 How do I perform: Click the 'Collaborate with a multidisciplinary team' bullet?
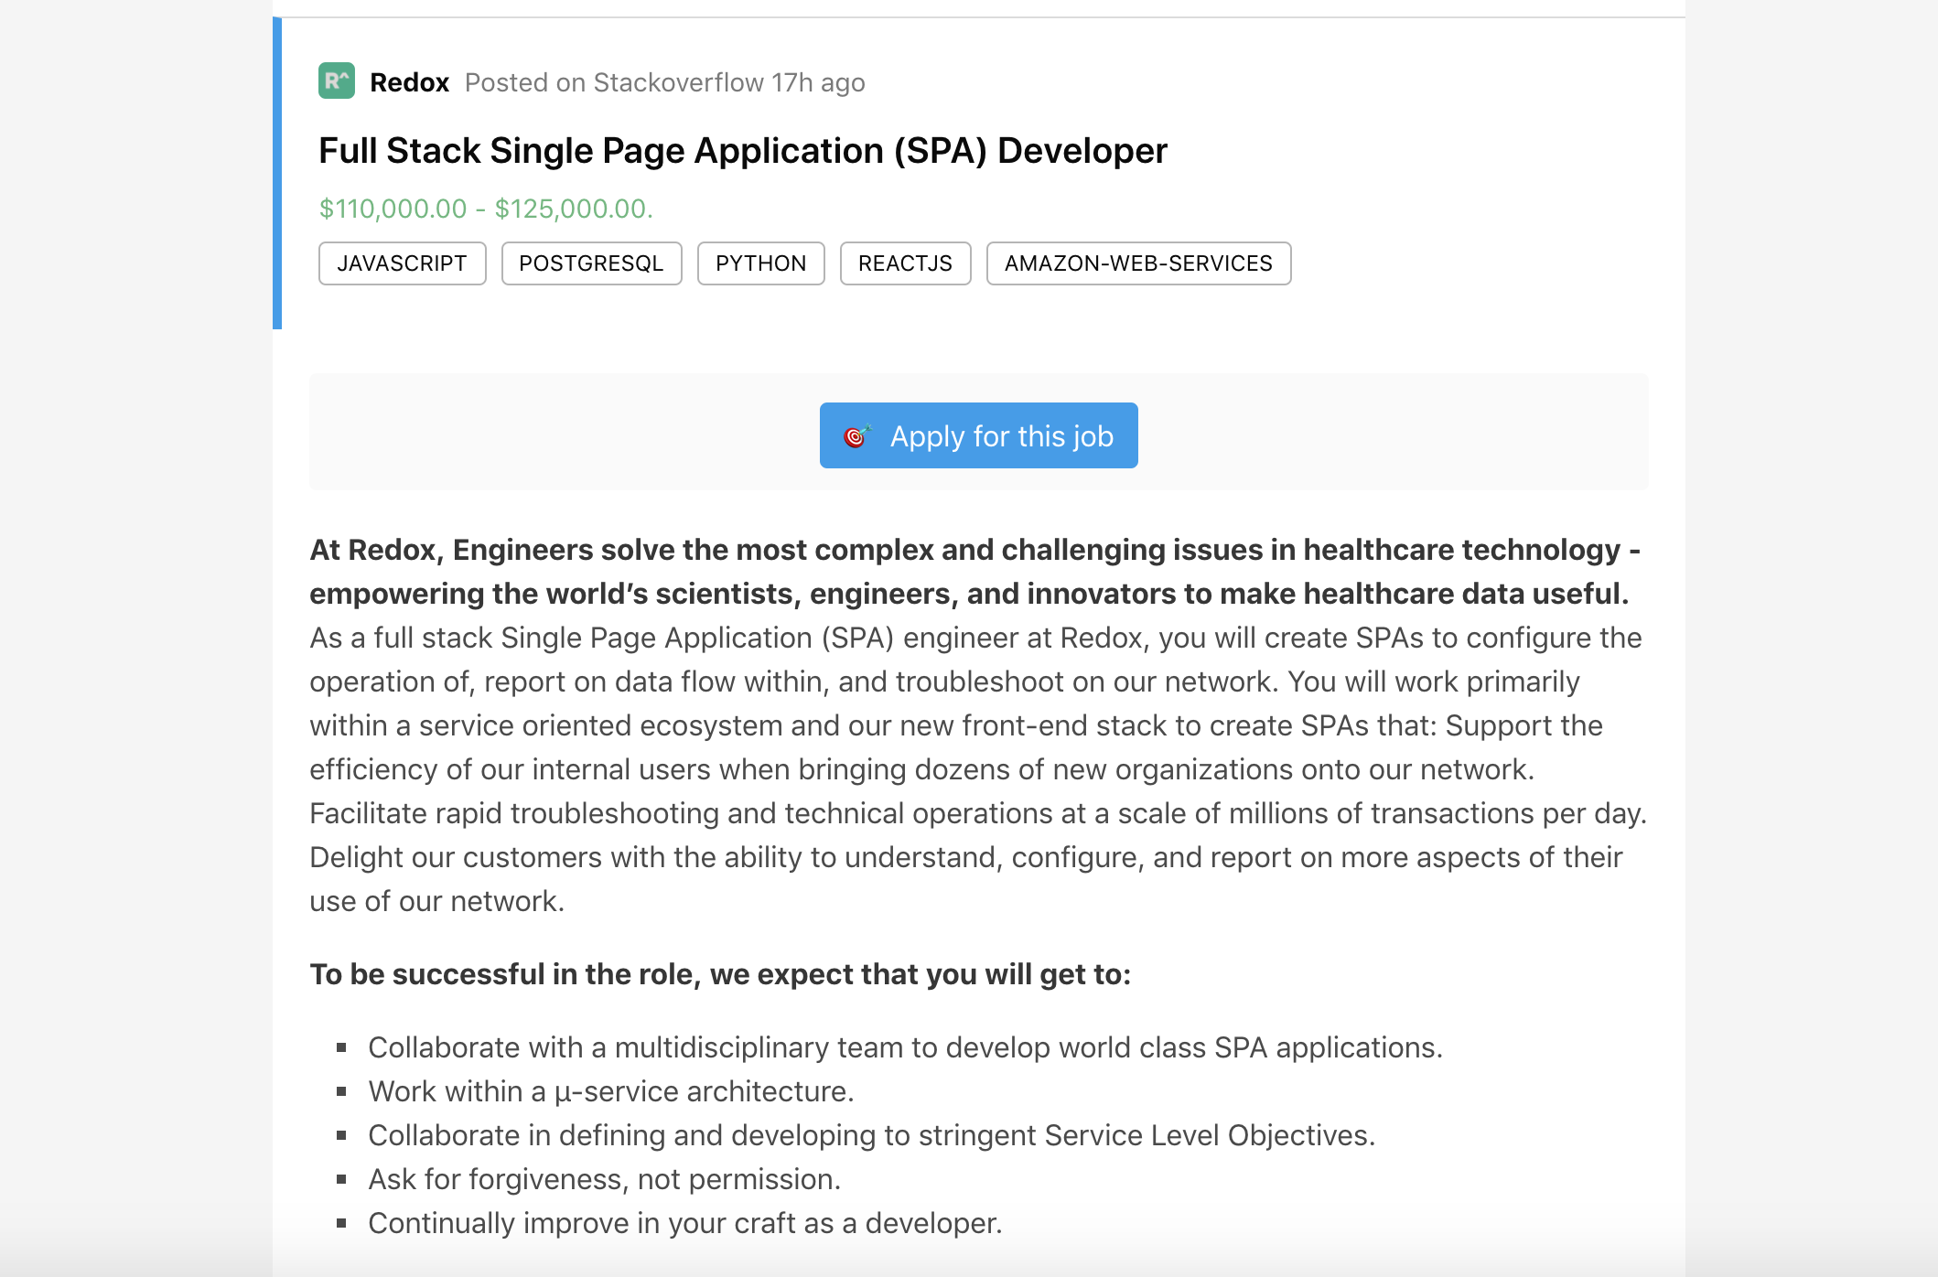tap(904, 1047)
